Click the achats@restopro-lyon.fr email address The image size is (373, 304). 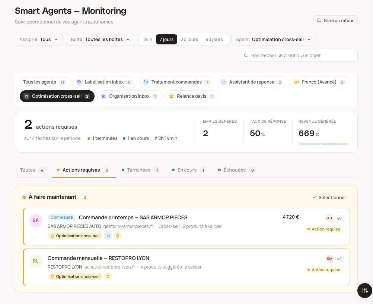click(110, 267)
